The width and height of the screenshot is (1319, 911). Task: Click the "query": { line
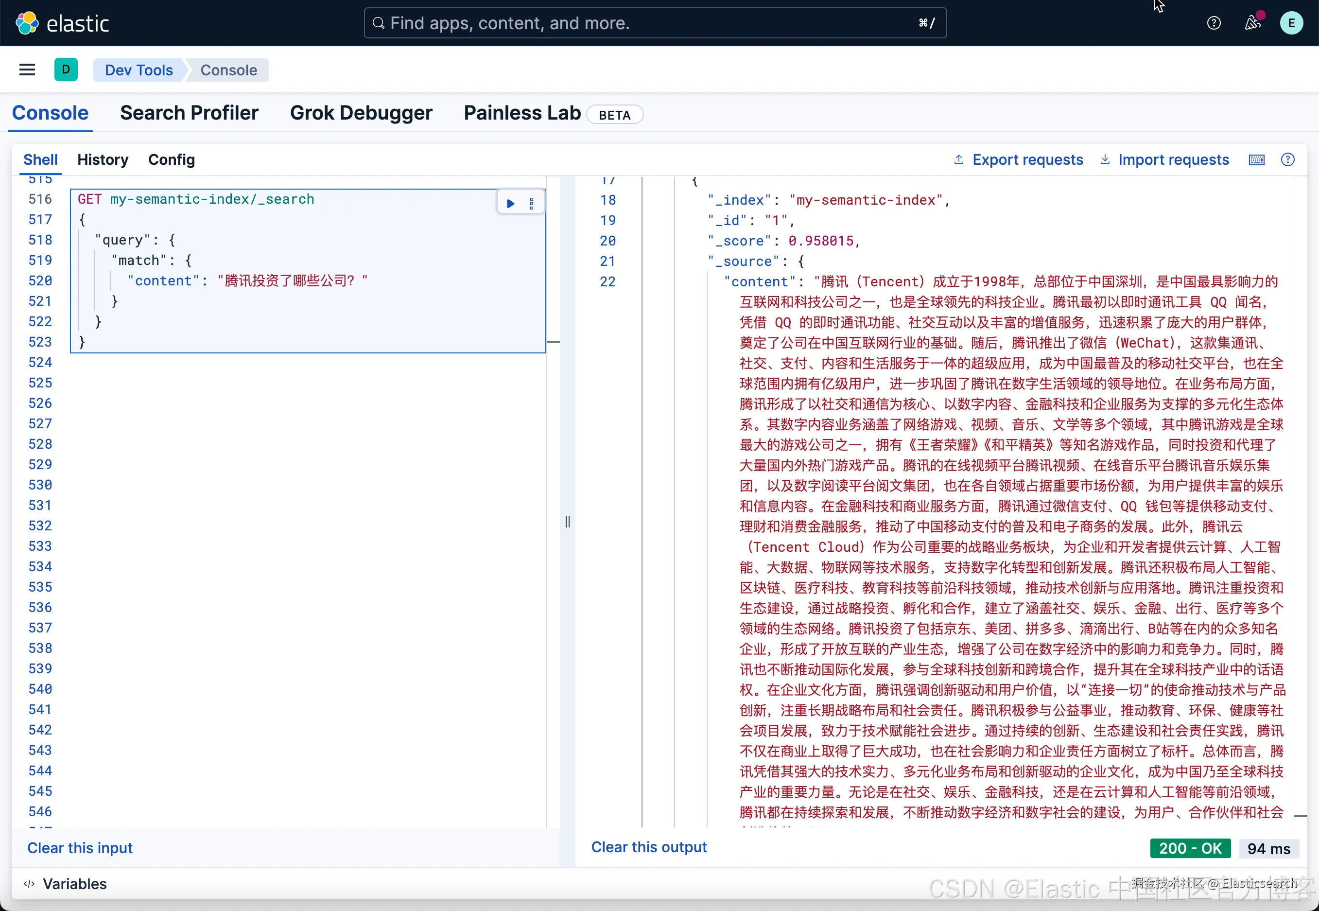tap(135, 240)
